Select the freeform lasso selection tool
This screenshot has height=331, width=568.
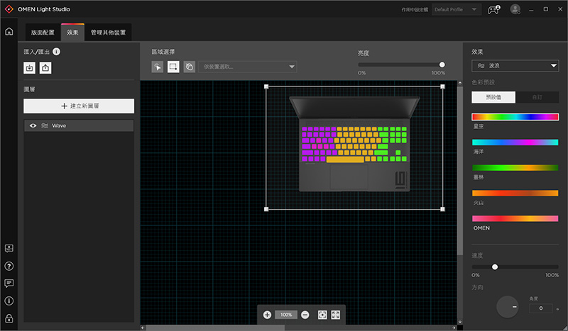click(189, 67)
